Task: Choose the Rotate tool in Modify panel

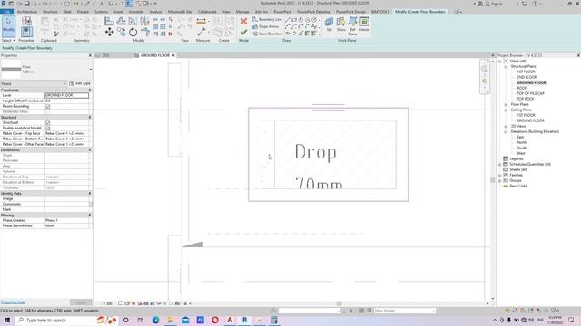Action: [x=133, y=33]
